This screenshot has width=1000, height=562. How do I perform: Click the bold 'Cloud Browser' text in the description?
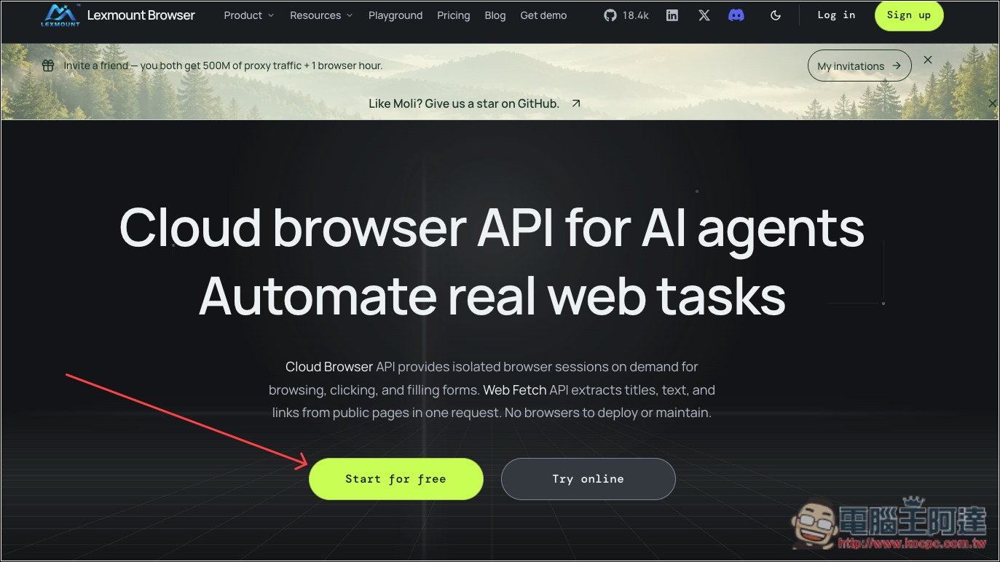coord(329,367)
